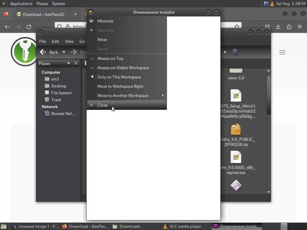Open the System menu
Screen dimensions: 307x230
(58, 4)
